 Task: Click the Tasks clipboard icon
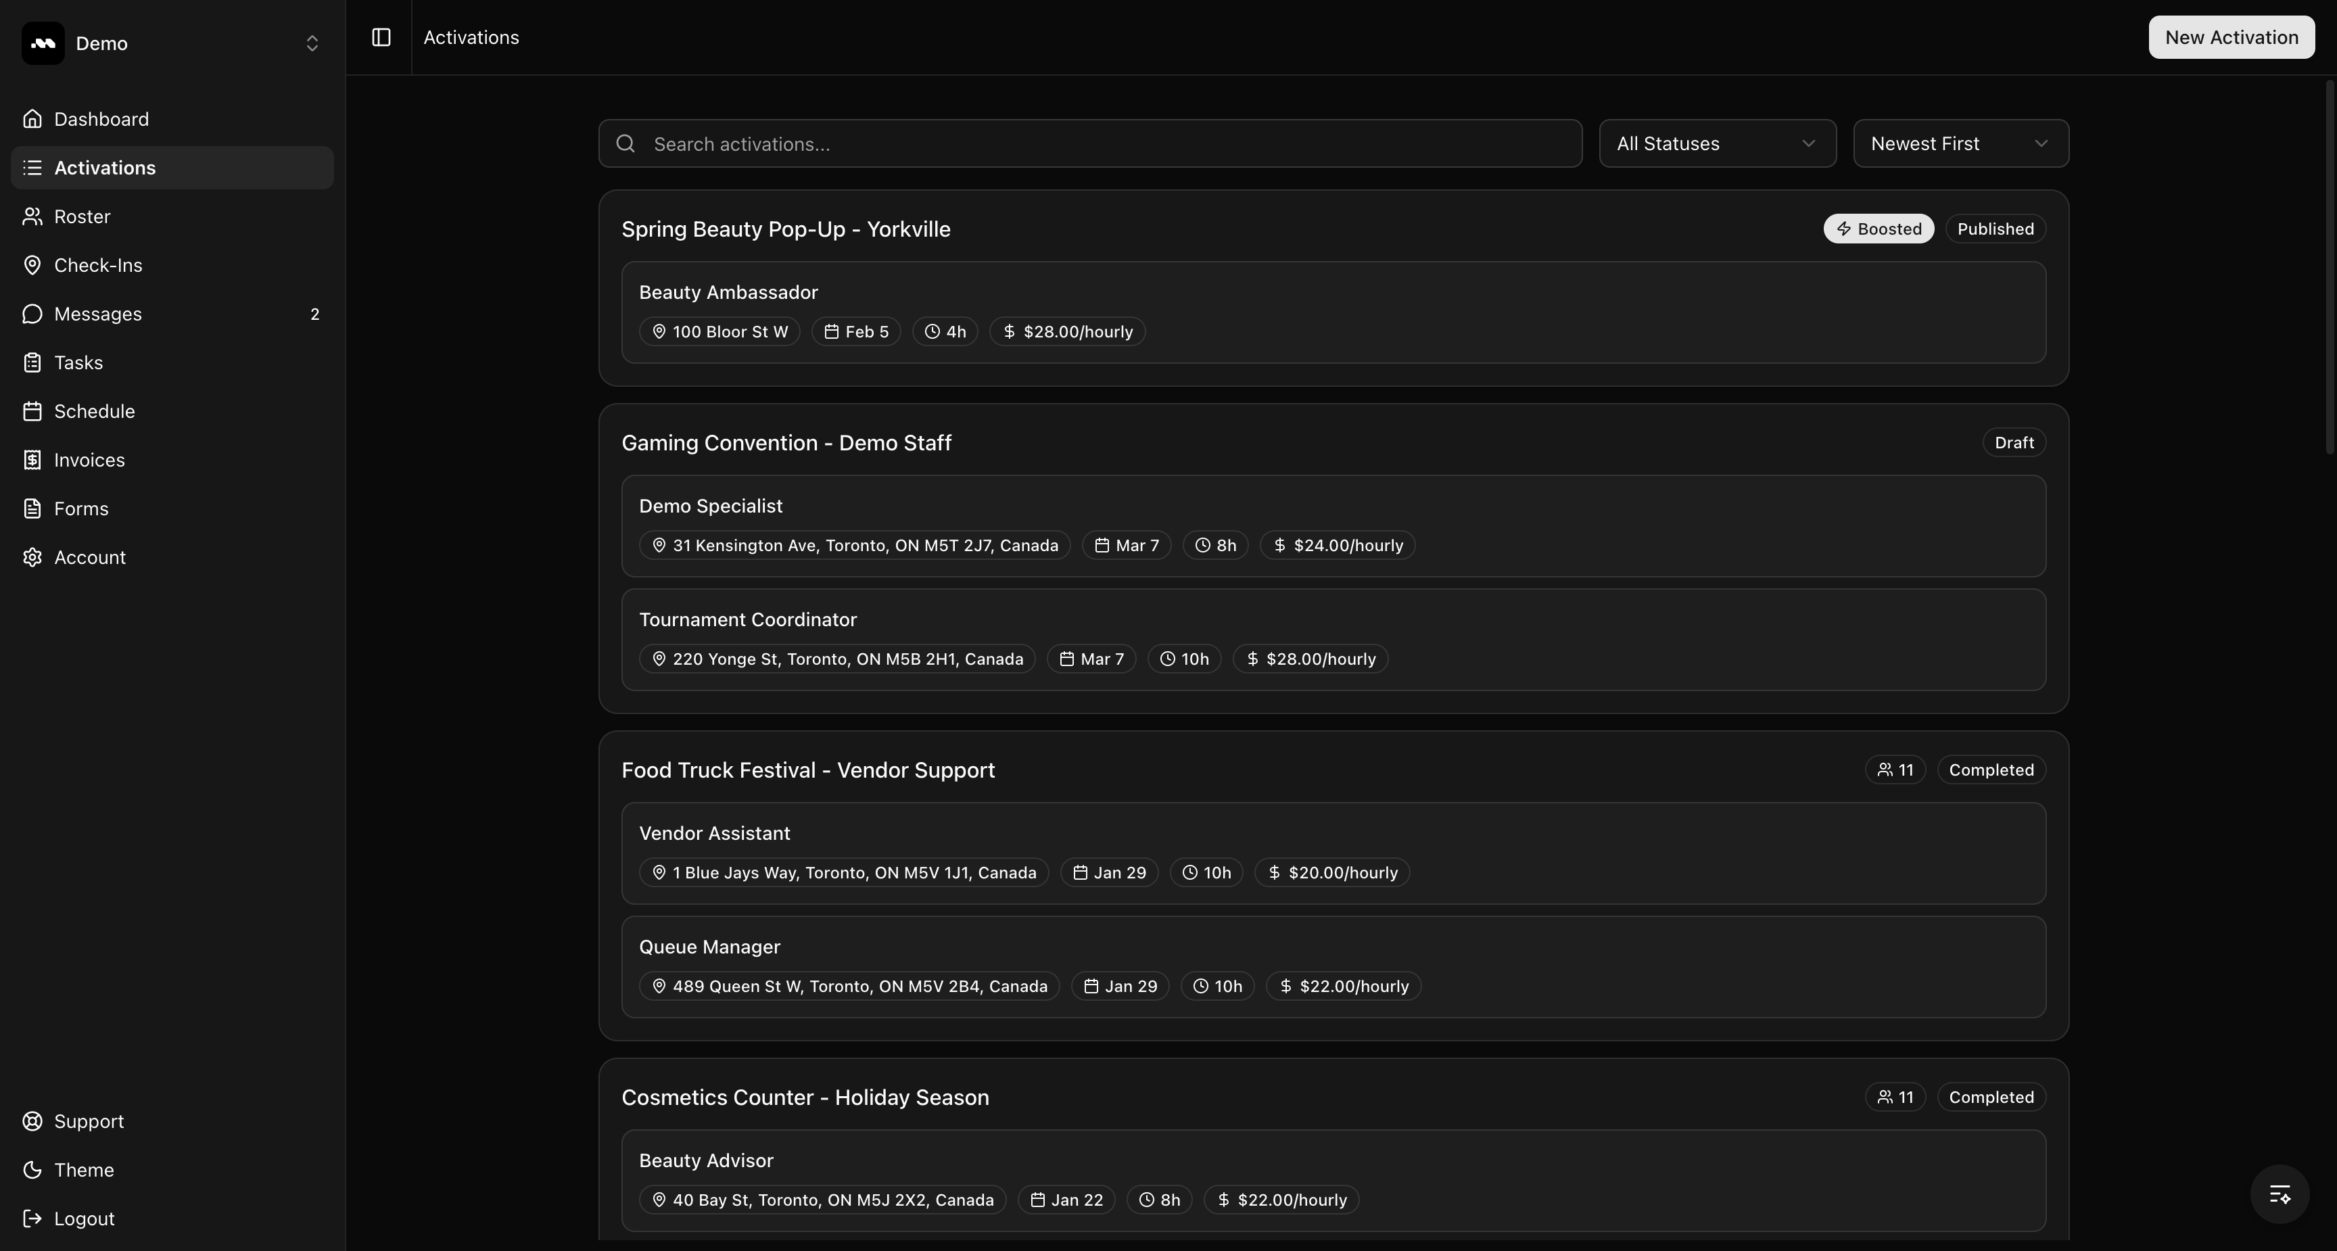(x=32, y=362)
